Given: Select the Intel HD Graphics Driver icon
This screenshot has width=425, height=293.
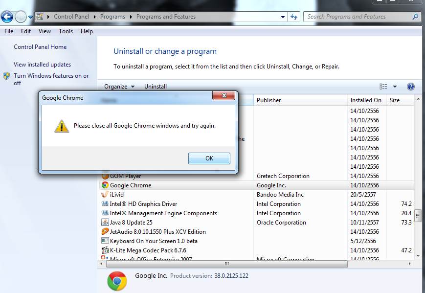Looking at the screenshot, I should point(105,203).
